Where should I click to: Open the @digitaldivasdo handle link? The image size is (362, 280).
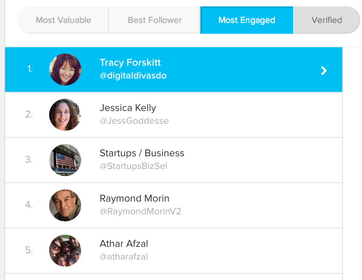click(133, 75)
